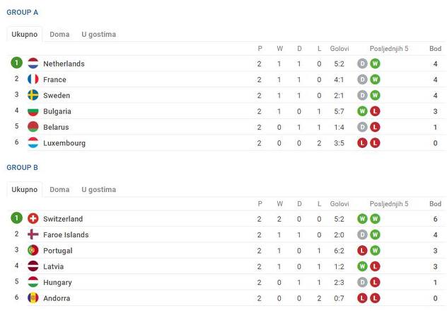The image size is (447, 311).
Task: Select Group B Ukupno tab
Action: (x=25, y=190)
